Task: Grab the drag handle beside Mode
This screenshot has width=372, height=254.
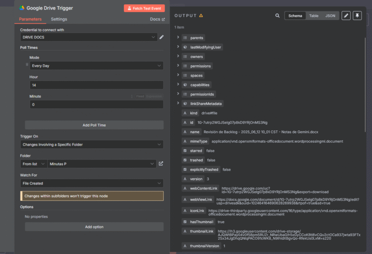Action: pos(27,64)
